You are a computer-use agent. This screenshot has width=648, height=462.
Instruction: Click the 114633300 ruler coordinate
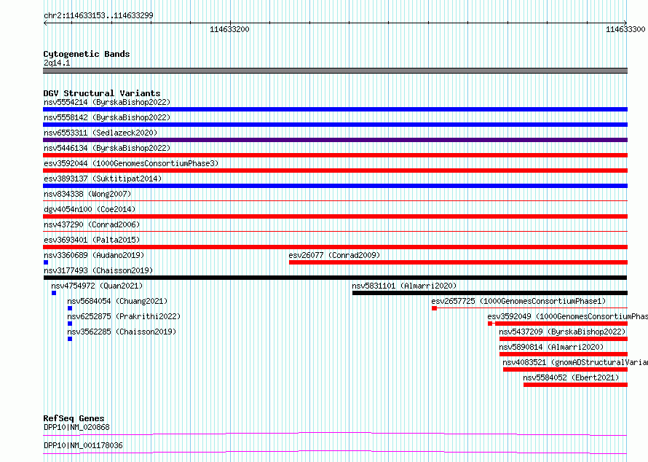[x=625, y=29]
